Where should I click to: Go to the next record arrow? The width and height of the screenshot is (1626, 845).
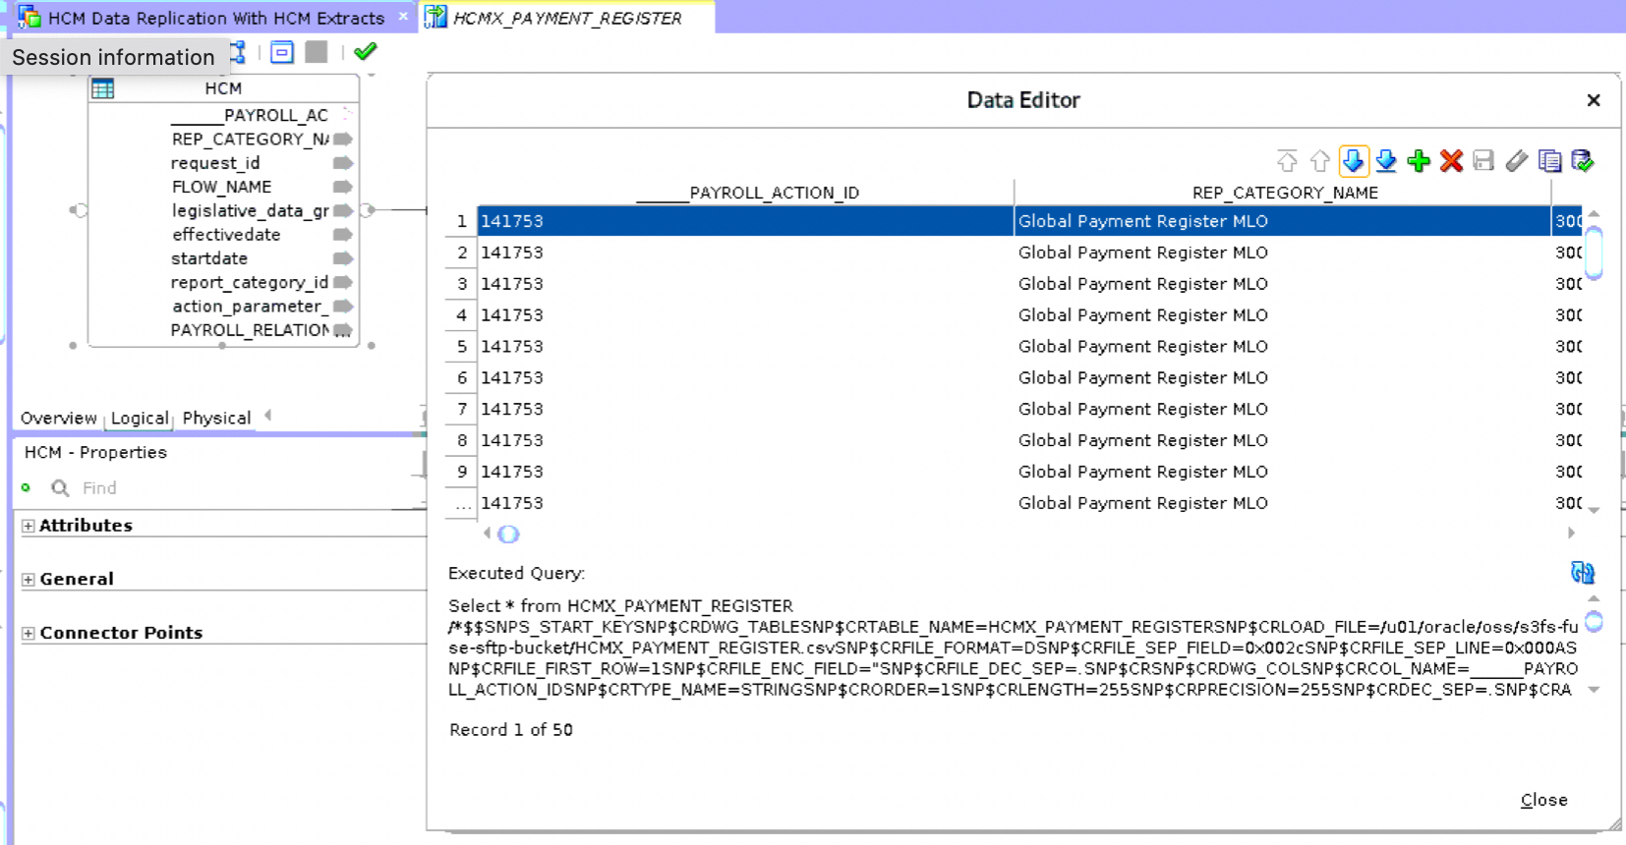click(x=1353, y=161)
